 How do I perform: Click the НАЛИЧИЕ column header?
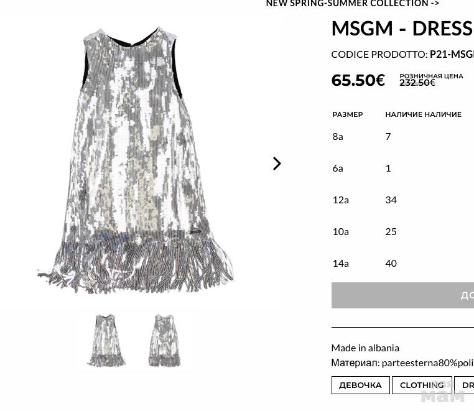point(423,114)
